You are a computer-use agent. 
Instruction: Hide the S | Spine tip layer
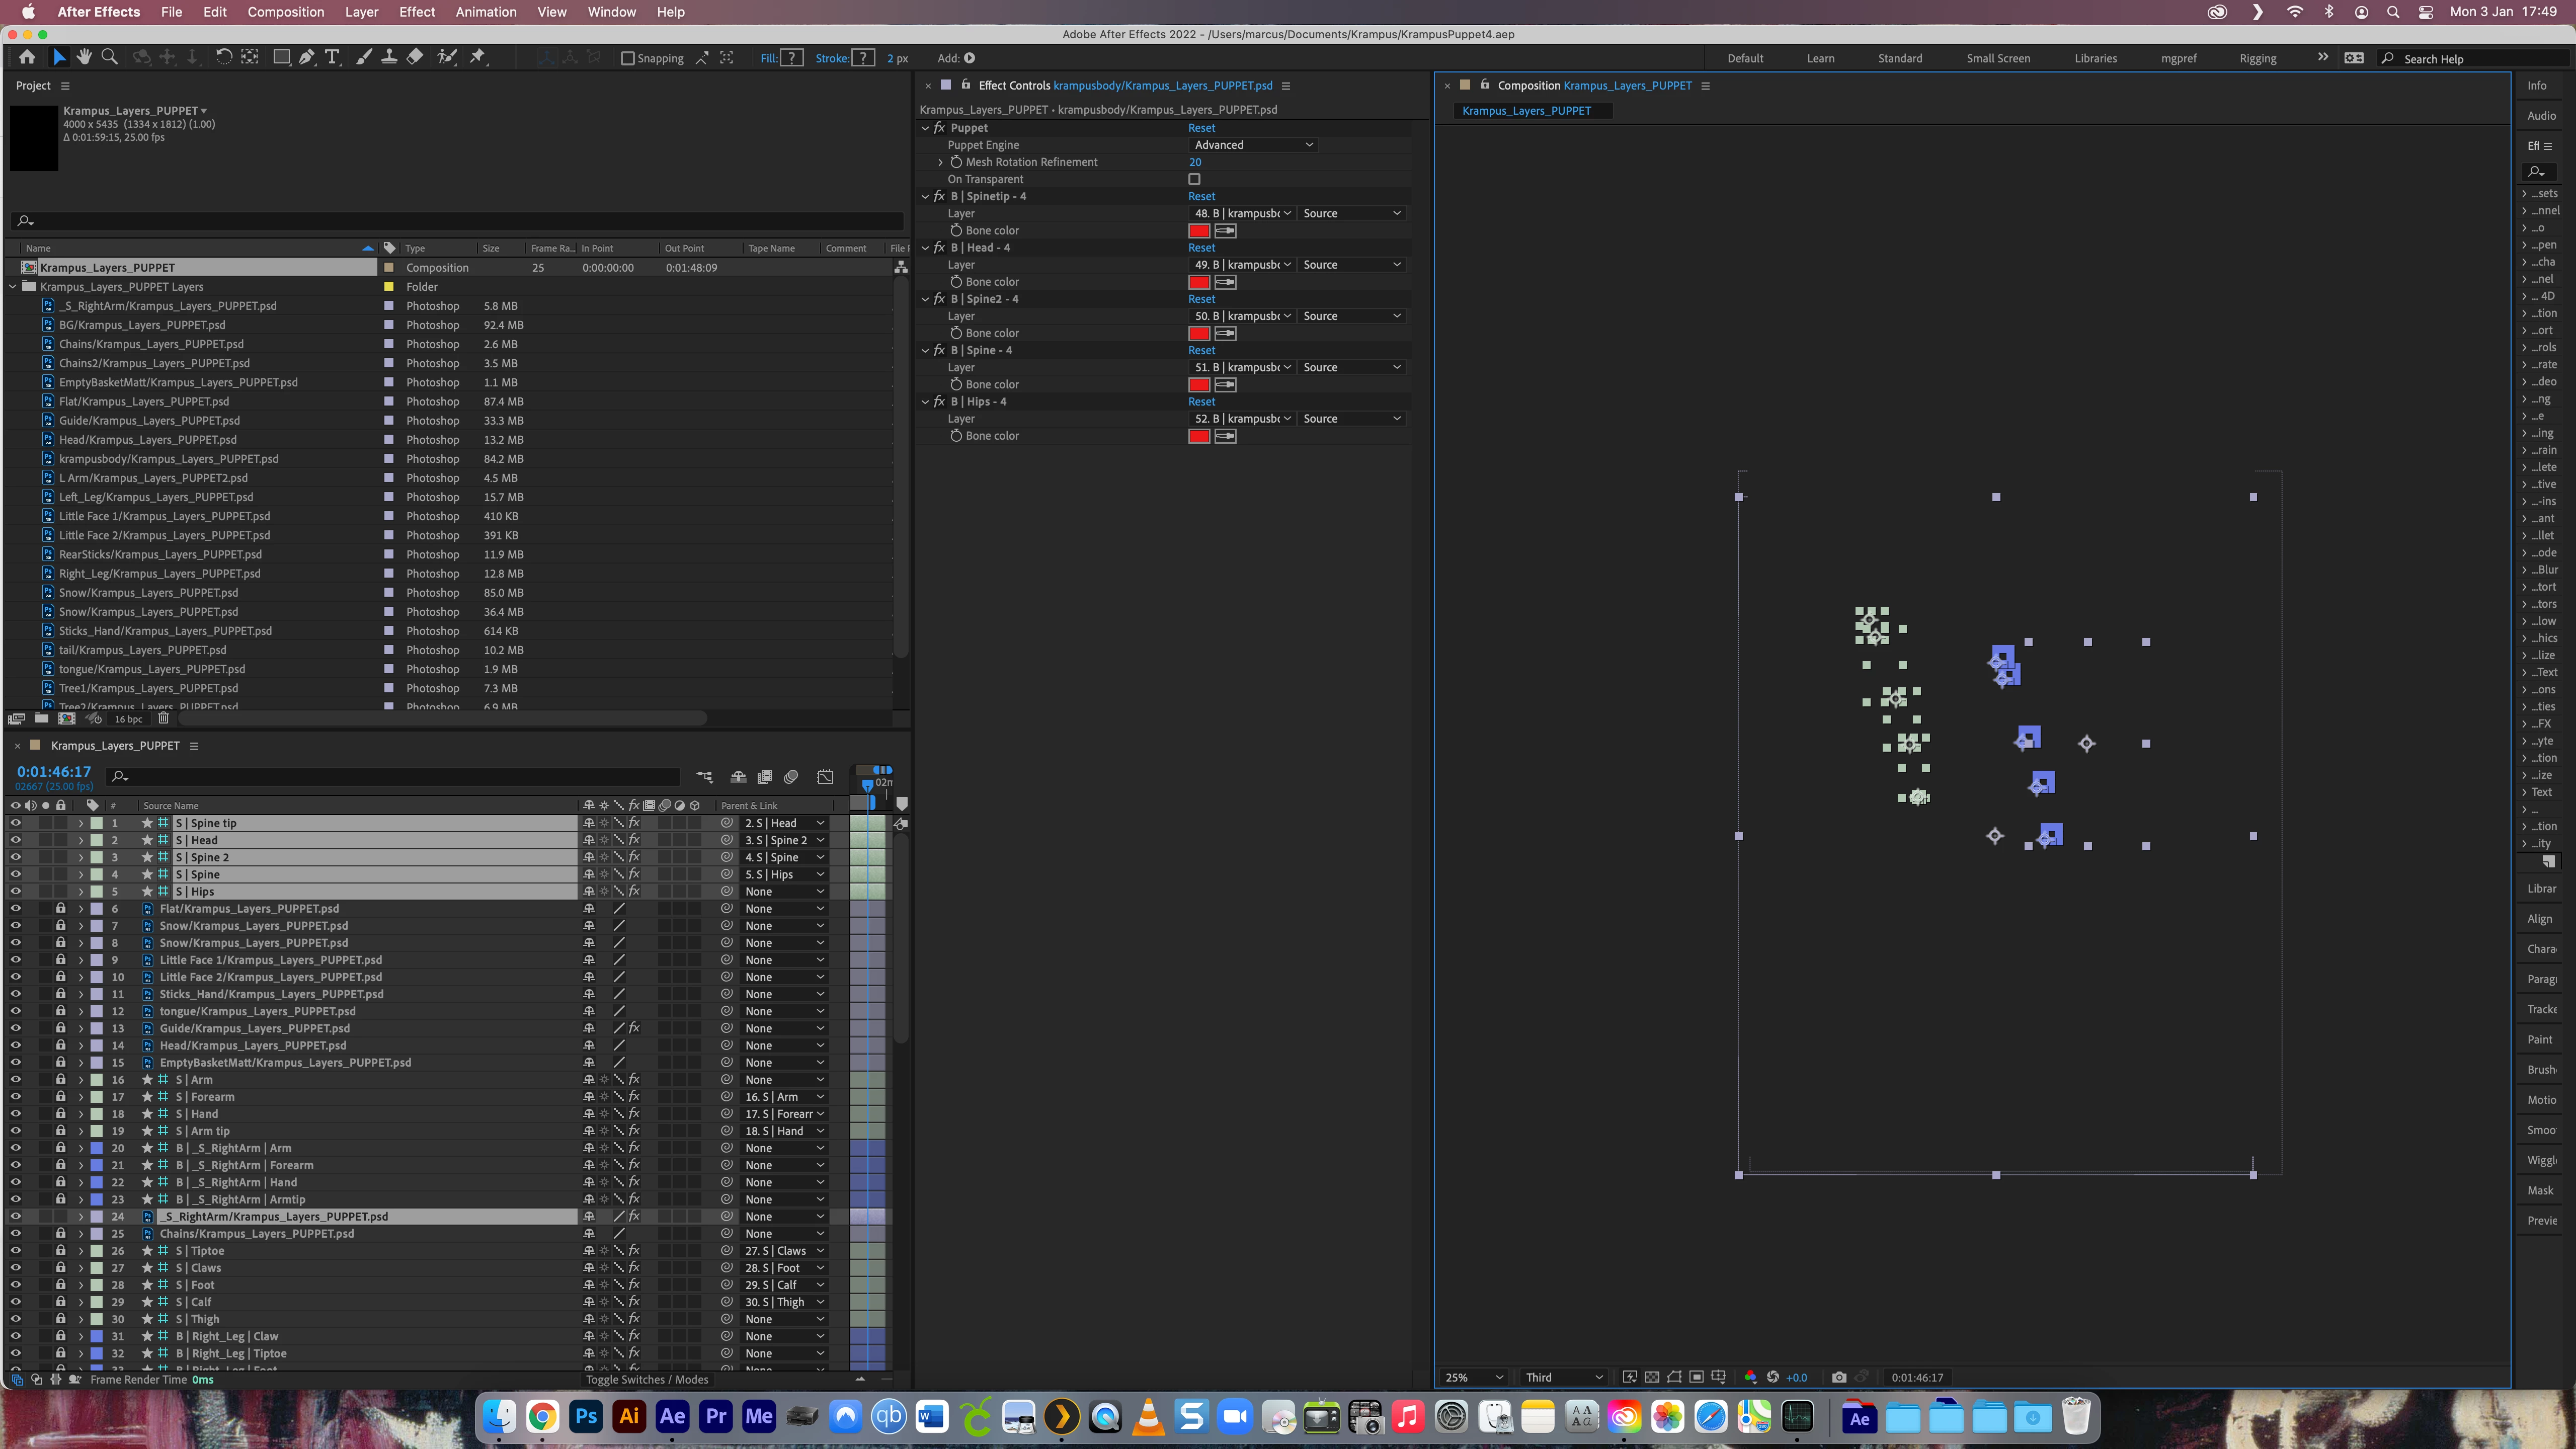click(15, 823)
